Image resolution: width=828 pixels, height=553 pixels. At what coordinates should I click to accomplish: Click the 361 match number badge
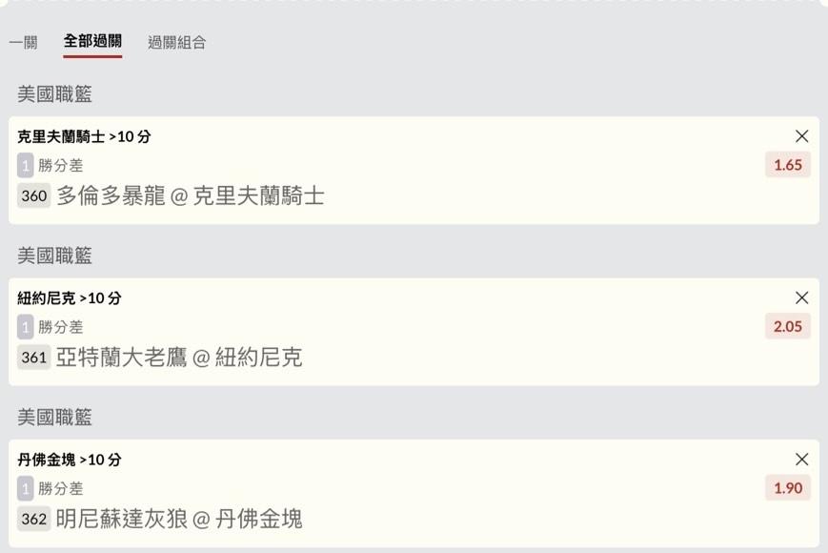coord(33,358)
